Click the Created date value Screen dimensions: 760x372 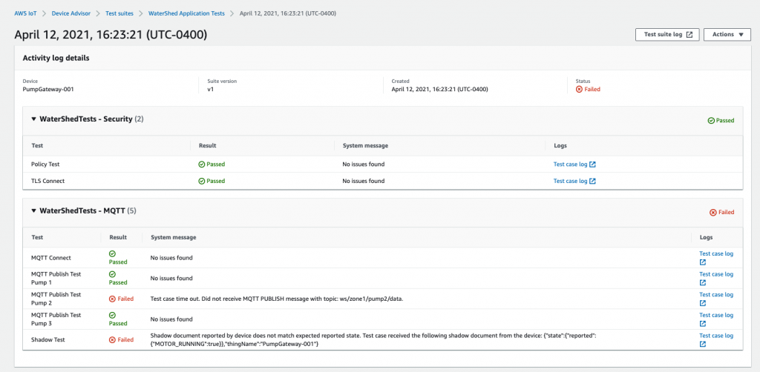point(439,90)
